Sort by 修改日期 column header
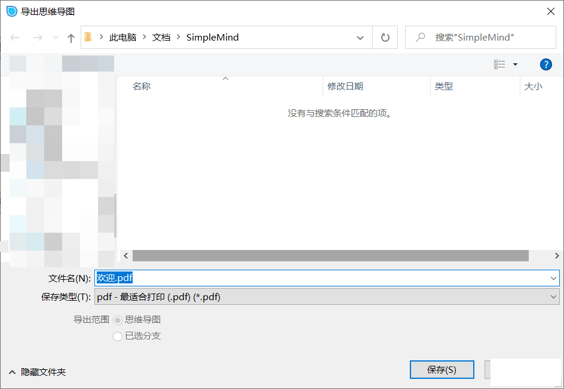This screenshot has height=389, width=564. pos(345,87)
